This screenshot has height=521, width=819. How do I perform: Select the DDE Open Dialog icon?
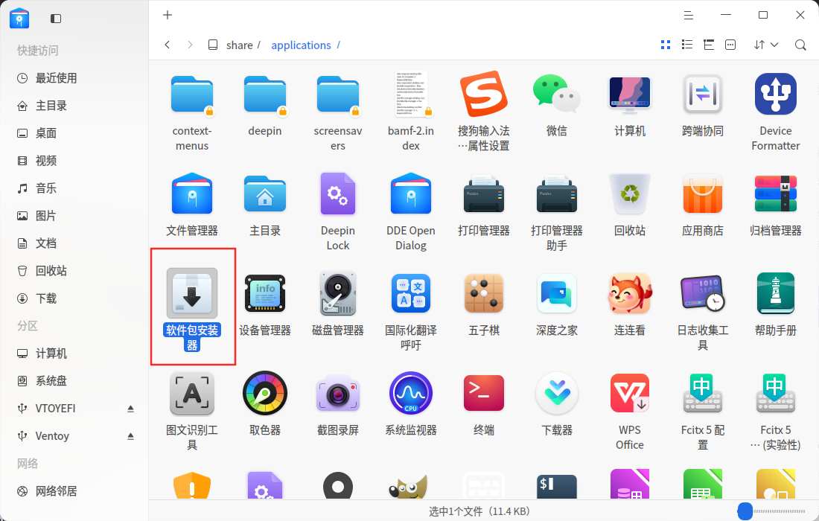(x=411, y=194)
